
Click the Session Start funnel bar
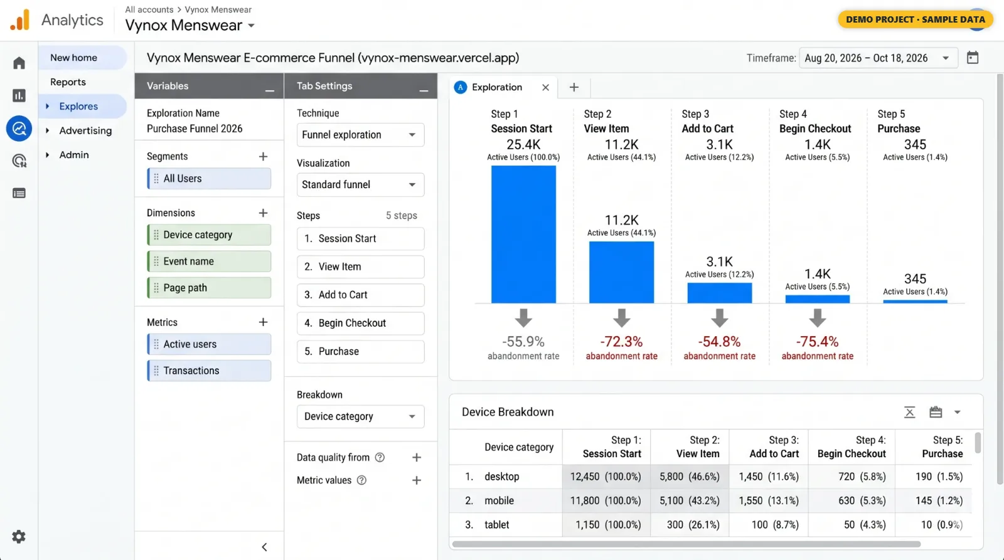(523, 235)
